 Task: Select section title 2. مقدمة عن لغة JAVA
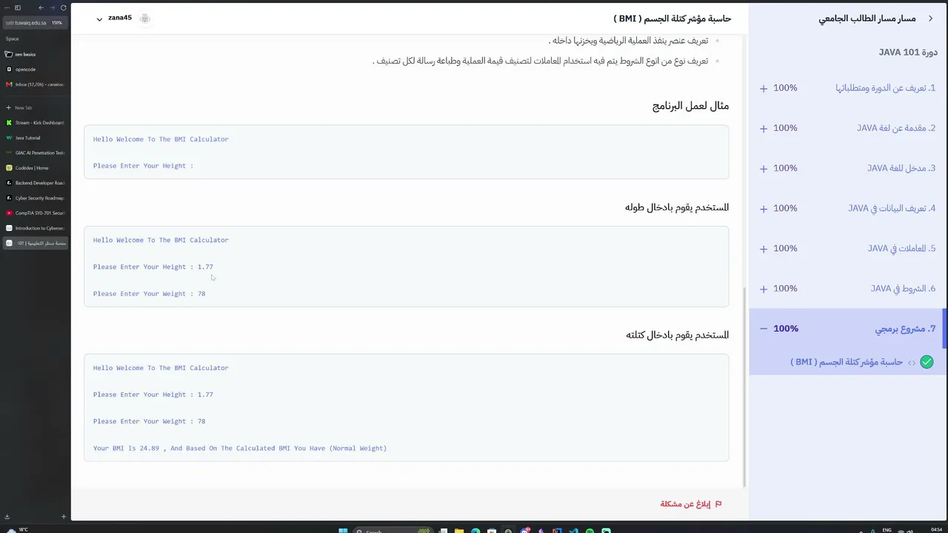pyautogui.click(x=896, y=128)
